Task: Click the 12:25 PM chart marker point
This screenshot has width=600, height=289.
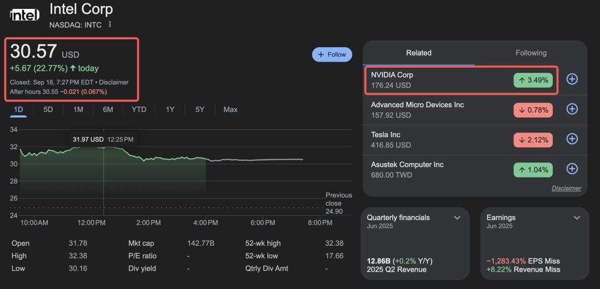Action: click(x=103, y=147)
